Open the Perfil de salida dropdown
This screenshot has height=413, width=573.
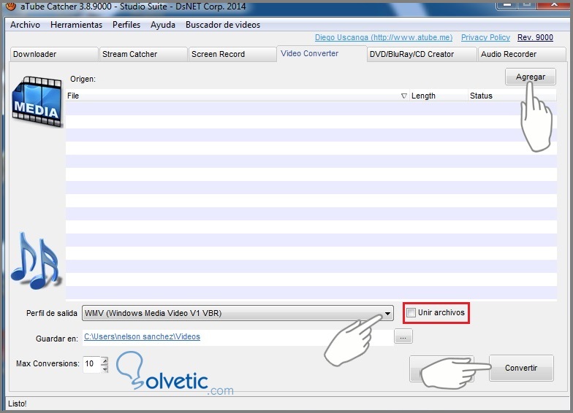(x=238, y=314)
